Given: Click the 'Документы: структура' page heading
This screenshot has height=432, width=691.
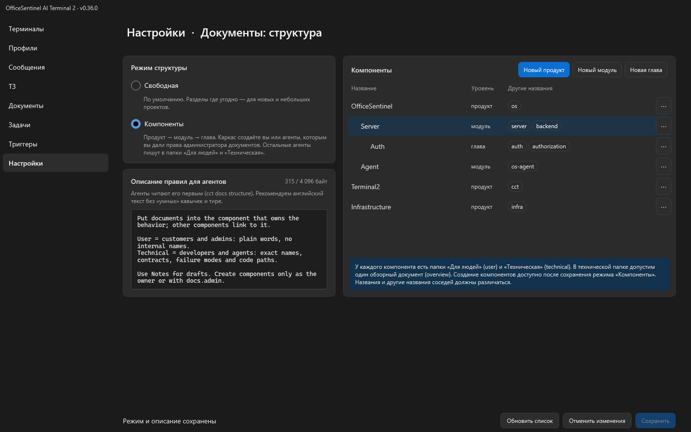Looking at the screenshot, I should [x=261, y=33].
